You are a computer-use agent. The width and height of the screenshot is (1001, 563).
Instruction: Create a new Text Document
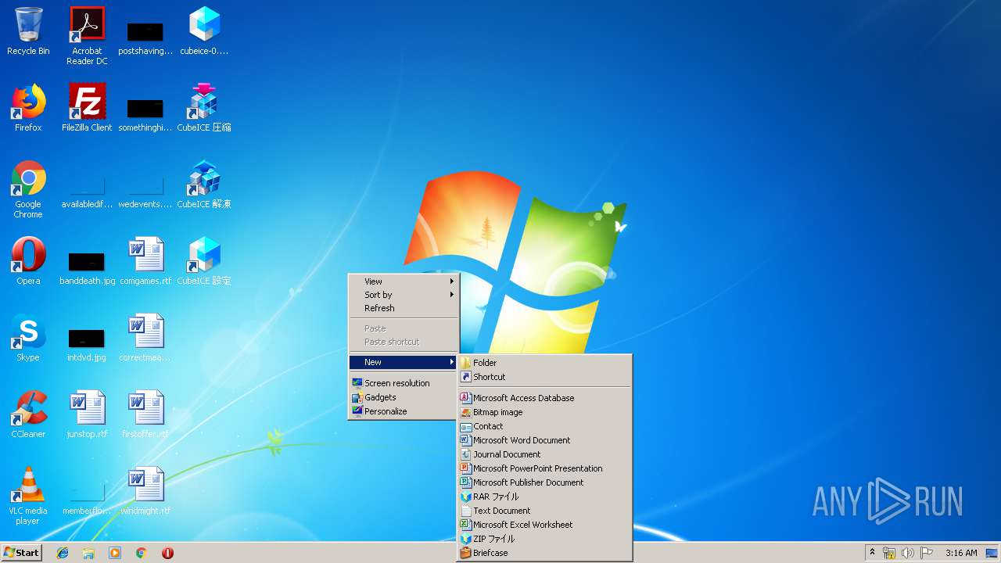click(545, 511)
